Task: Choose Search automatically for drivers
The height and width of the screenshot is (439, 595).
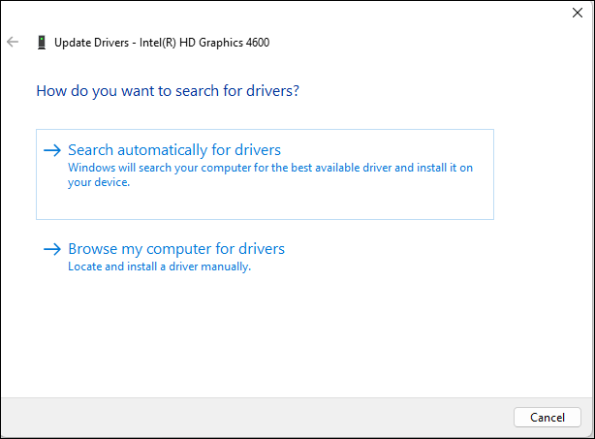Action: click(174, 150)
